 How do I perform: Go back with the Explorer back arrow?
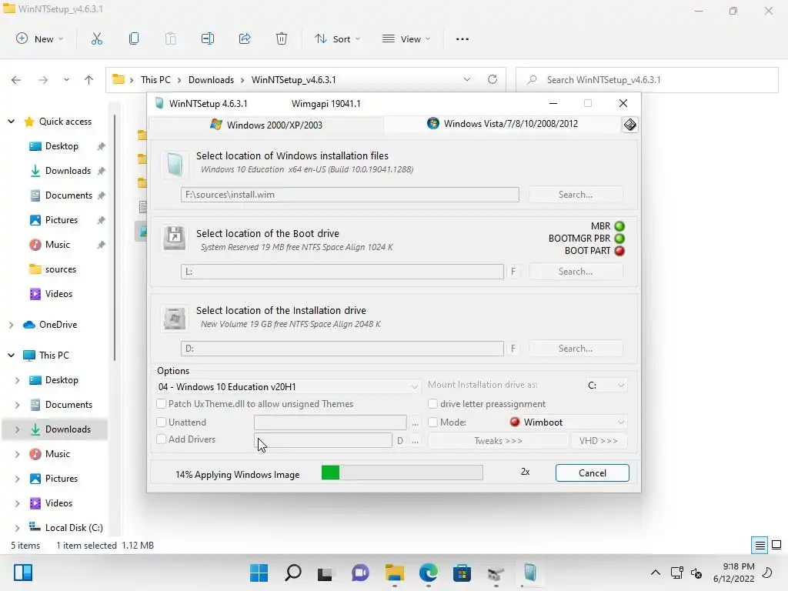16,80
